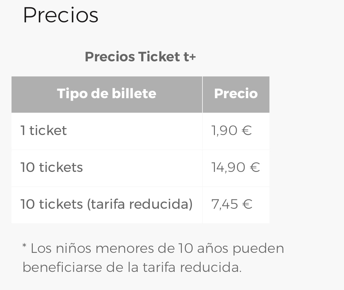Click "(tarifa reducida)" inside the table row
The height and width of the screenshot is (290, 344).
[140, 204]
